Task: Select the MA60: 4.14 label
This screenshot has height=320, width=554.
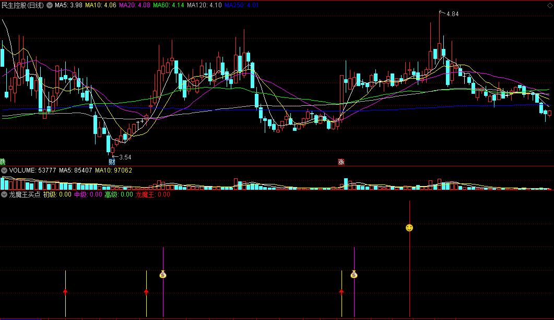Action: pos(169,5)
